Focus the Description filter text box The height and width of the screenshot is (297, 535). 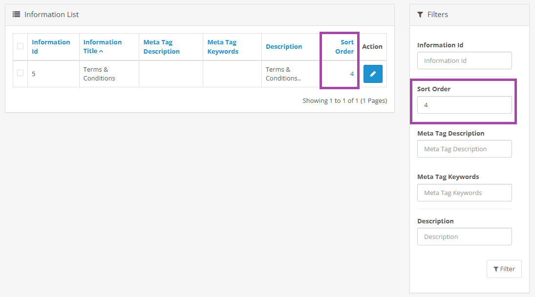tap(464, 237)
